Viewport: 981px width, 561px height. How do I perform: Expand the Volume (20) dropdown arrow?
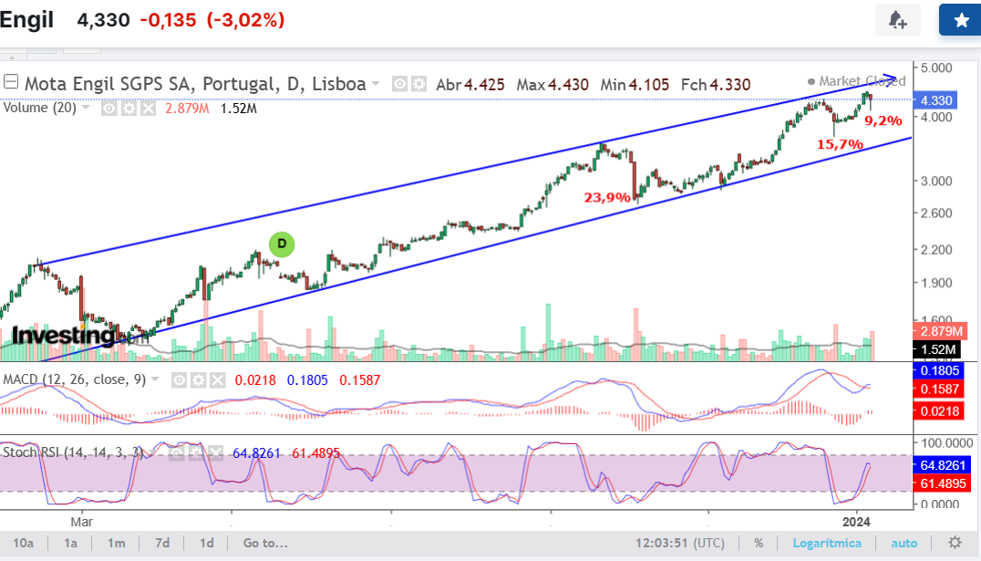tap(86, 108)
